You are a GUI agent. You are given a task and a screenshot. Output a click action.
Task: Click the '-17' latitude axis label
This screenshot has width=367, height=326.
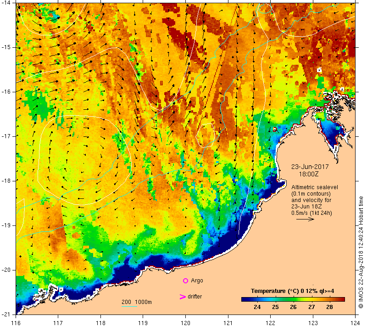(x=6, y=136)
